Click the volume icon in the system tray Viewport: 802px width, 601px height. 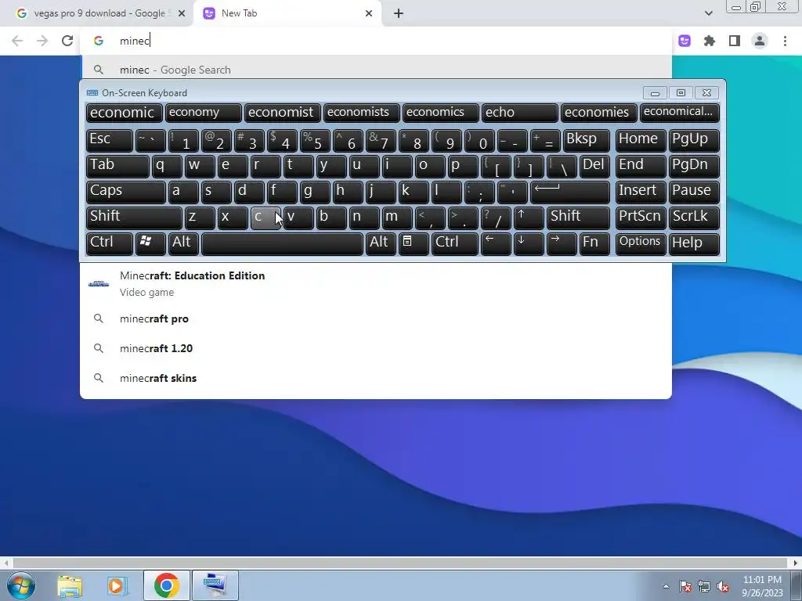click(x=723, y=587)
